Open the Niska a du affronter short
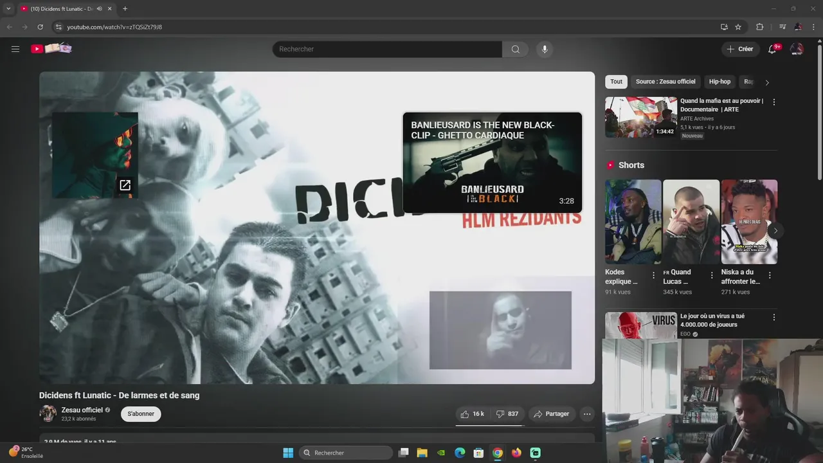Screen dimensions: 823x463 point(749,222)
